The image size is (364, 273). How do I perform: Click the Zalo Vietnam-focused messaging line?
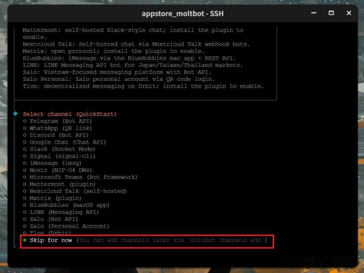117,72
